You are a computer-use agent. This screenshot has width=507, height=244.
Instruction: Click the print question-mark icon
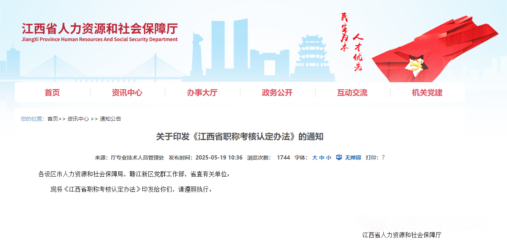tap(383, 157)
